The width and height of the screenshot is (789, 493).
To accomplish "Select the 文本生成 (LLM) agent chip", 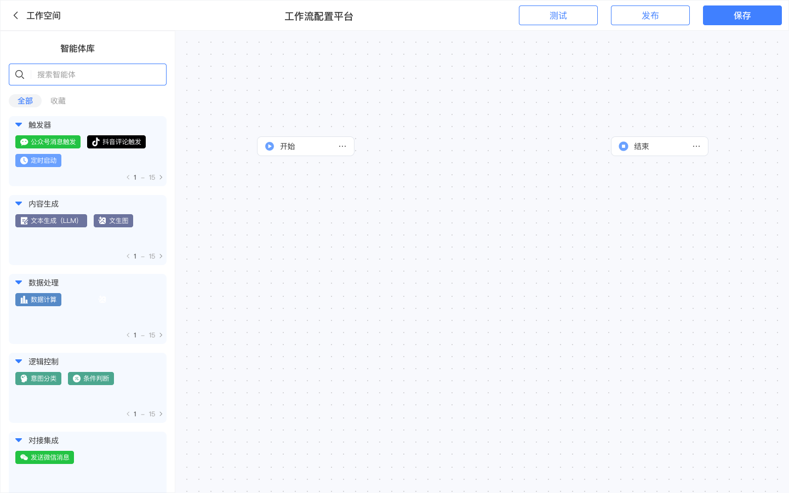I will (51, 221).
